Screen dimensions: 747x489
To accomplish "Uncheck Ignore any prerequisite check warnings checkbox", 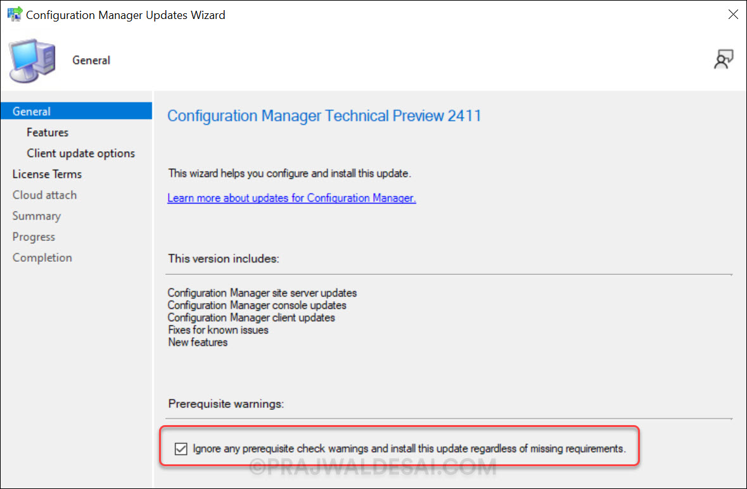I will (181, 449).
